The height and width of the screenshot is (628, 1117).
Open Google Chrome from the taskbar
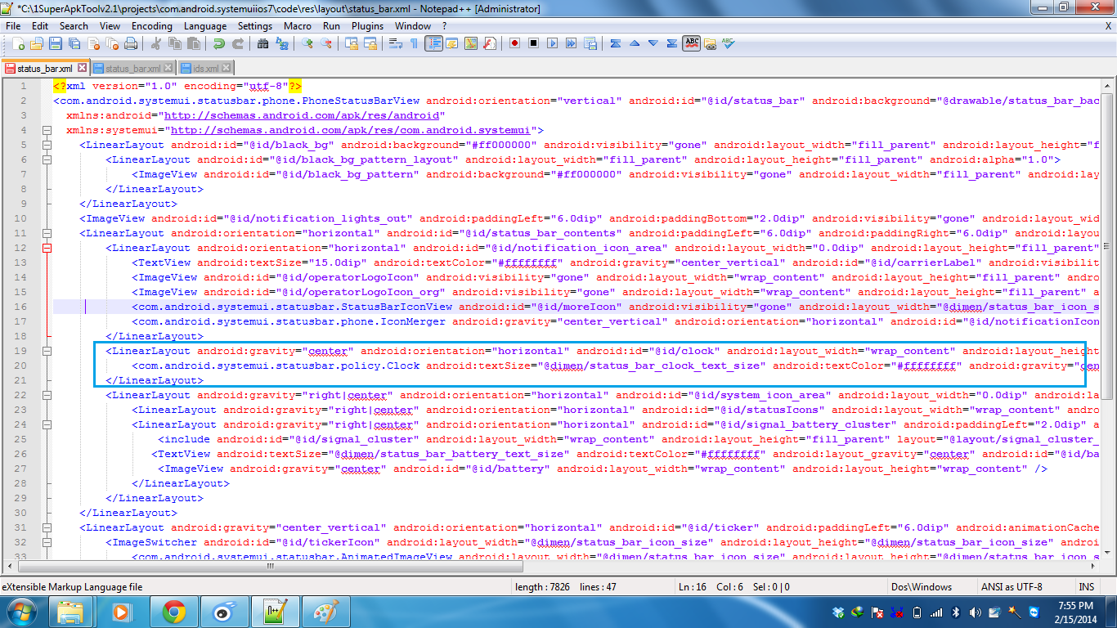pos(173,612)
